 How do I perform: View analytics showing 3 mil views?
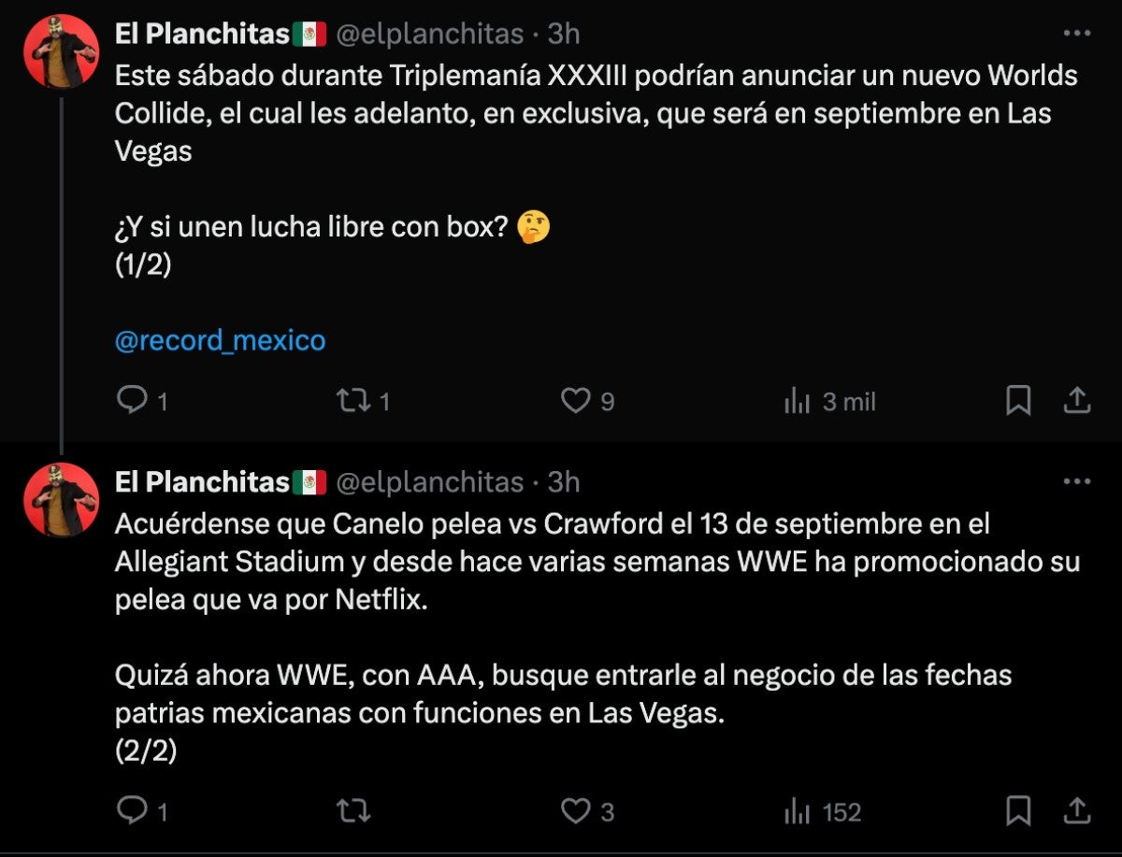point(827,400)
